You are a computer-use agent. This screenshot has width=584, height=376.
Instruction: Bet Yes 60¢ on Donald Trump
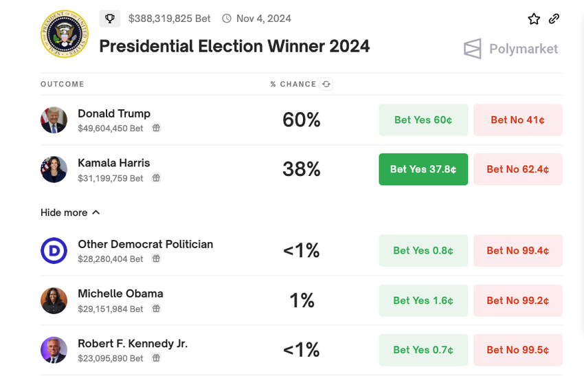click(423, 120)
